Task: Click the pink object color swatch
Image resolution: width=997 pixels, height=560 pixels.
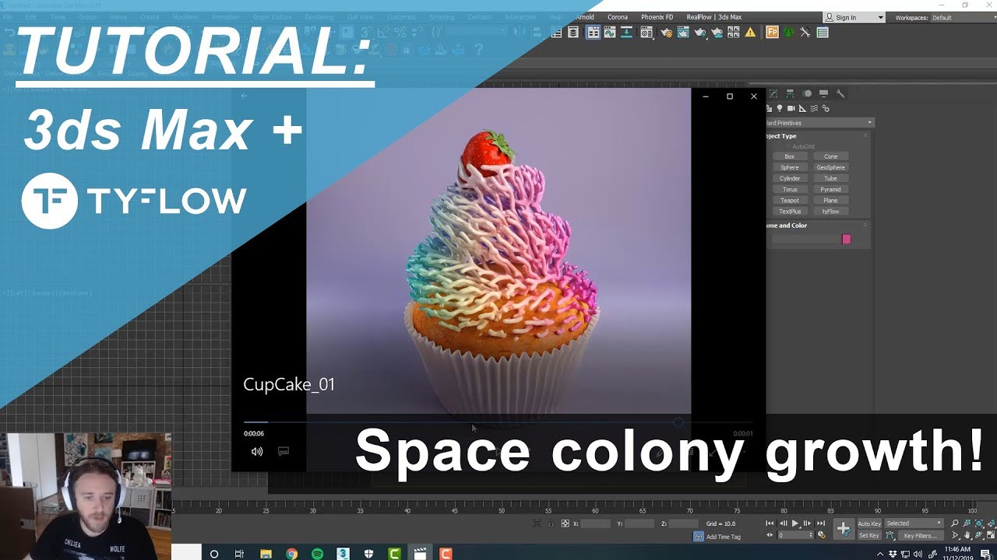Action: click(847, 240)
